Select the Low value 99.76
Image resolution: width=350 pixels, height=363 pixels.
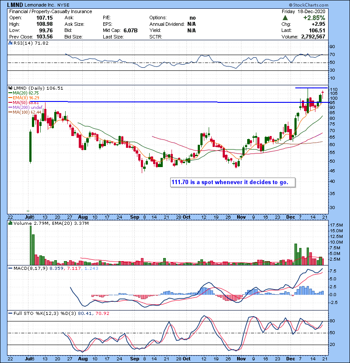[46, 30]
